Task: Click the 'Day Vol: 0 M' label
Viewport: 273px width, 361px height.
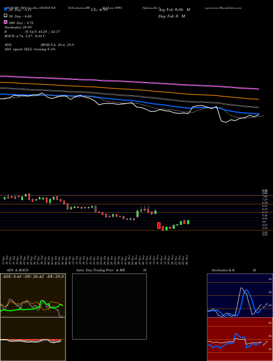Action: click(171, 16)
